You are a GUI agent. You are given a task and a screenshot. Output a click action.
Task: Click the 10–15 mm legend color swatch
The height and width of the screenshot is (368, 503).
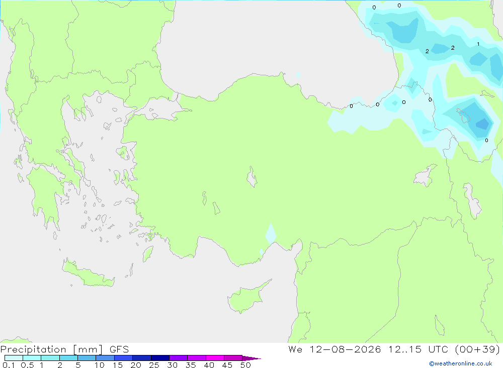(x=105, y=358)
